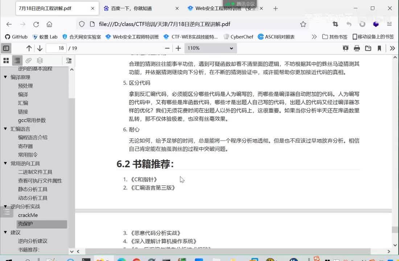Click the outline current-item locator icon
Screen dimensions: 399x261
(69, 60)
